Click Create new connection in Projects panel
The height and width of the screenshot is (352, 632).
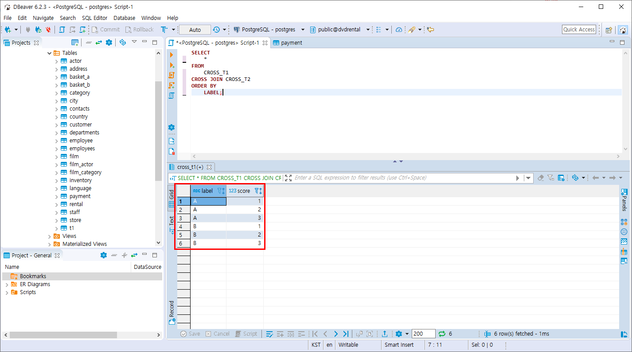[x=75, y=42]
